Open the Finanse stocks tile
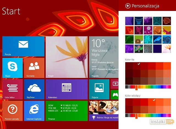176x129 pixels. pyautogui.click(x=67, y=111)
